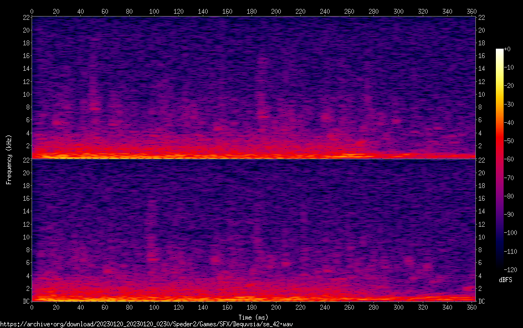This screenshot has width=523, height=328.
Task: Click the 360 ms tick on the top time axis
Action: point(471,11)
